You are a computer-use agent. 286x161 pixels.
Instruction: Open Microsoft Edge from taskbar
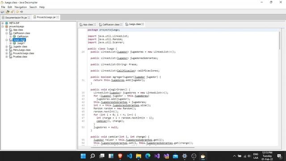pyautogui.click(x=148, y=156)
